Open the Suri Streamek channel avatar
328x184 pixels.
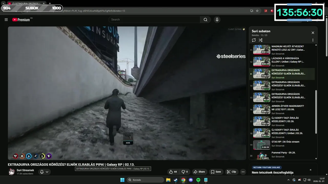tap(12, 172)
